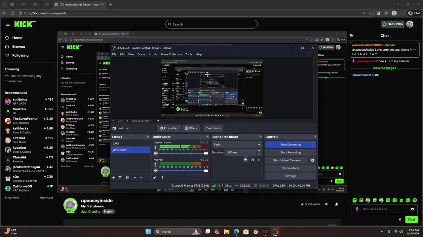Open a new browser tab
The image size is (423, 237).
pos(110,5)
